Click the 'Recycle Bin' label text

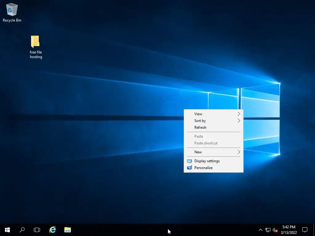point(12,20)
